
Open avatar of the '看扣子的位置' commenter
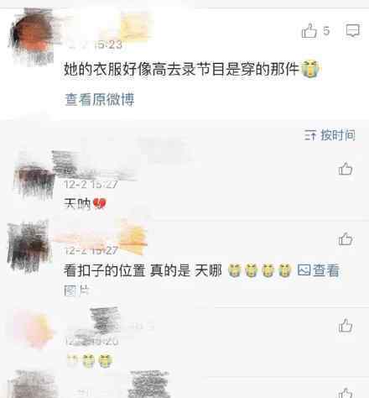click(29, 248)
